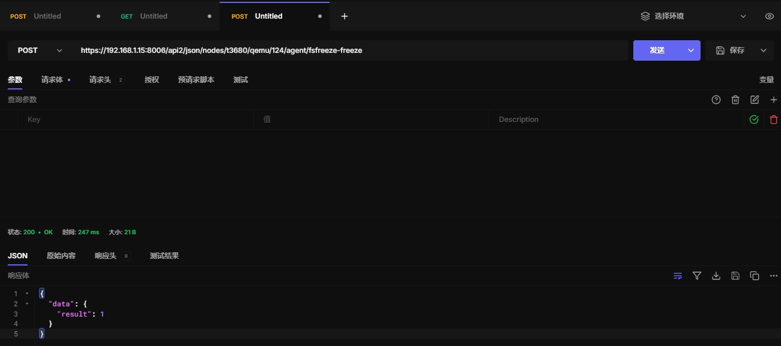Open bulk edit for query parameters
Screen dimensions: 781x346
pos(754,100)
